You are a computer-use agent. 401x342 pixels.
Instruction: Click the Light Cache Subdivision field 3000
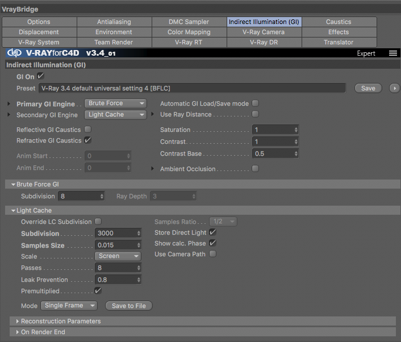118,233
